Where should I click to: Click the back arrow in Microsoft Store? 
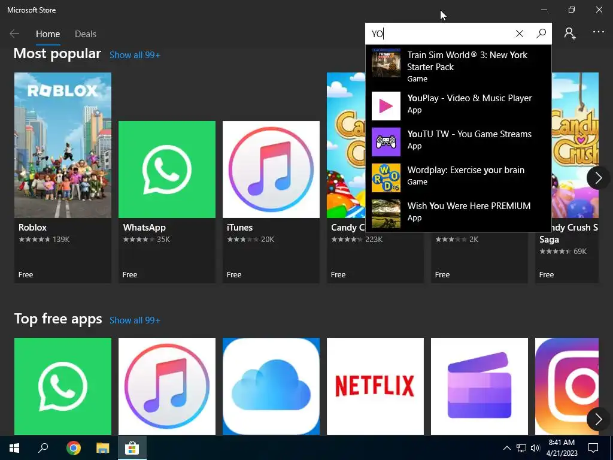14,34
